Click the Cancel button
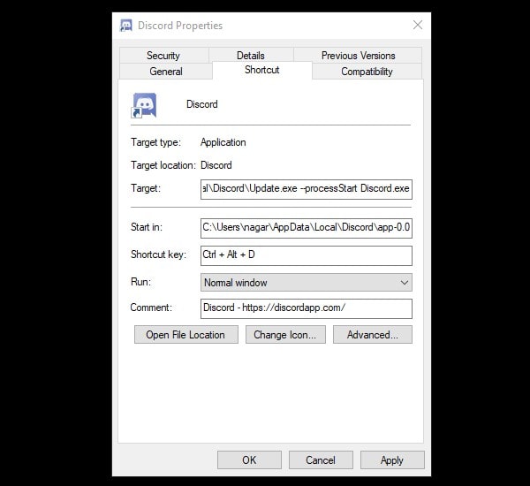 (x=320, y=459)
